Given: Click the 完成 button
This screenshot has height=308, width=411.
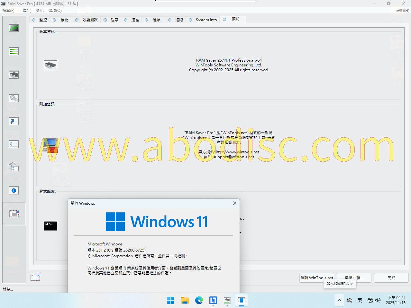Looking at the screenshot, I should [x=391, y=278].
